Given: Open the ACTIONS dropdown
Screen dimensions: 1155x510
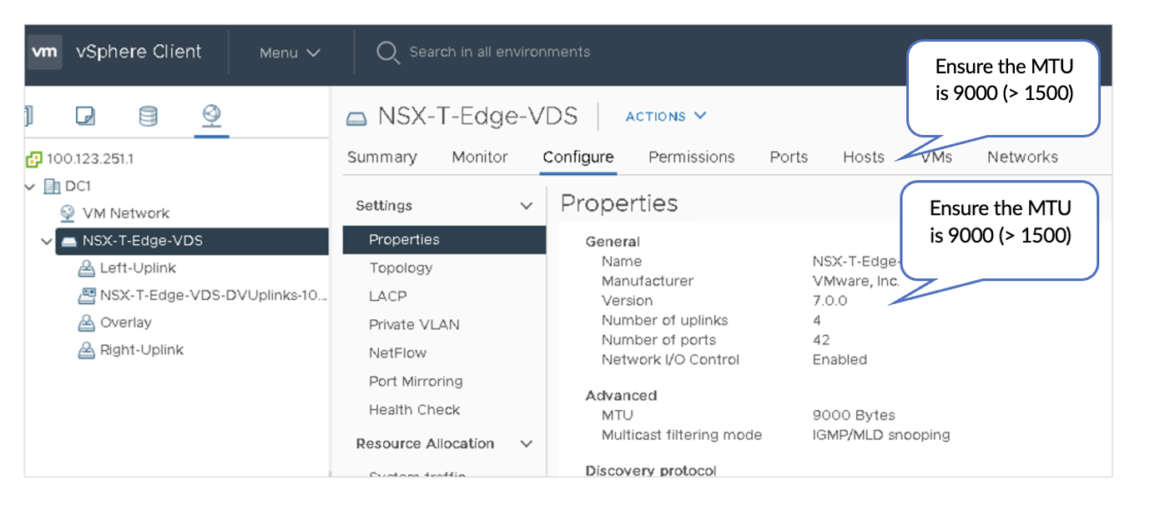Looking at the screenshot, I should (666, 116).
